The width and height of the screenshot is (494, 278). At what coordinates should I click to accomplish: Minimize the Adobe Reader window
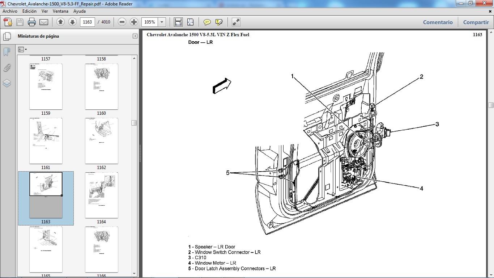coord(460,3)
